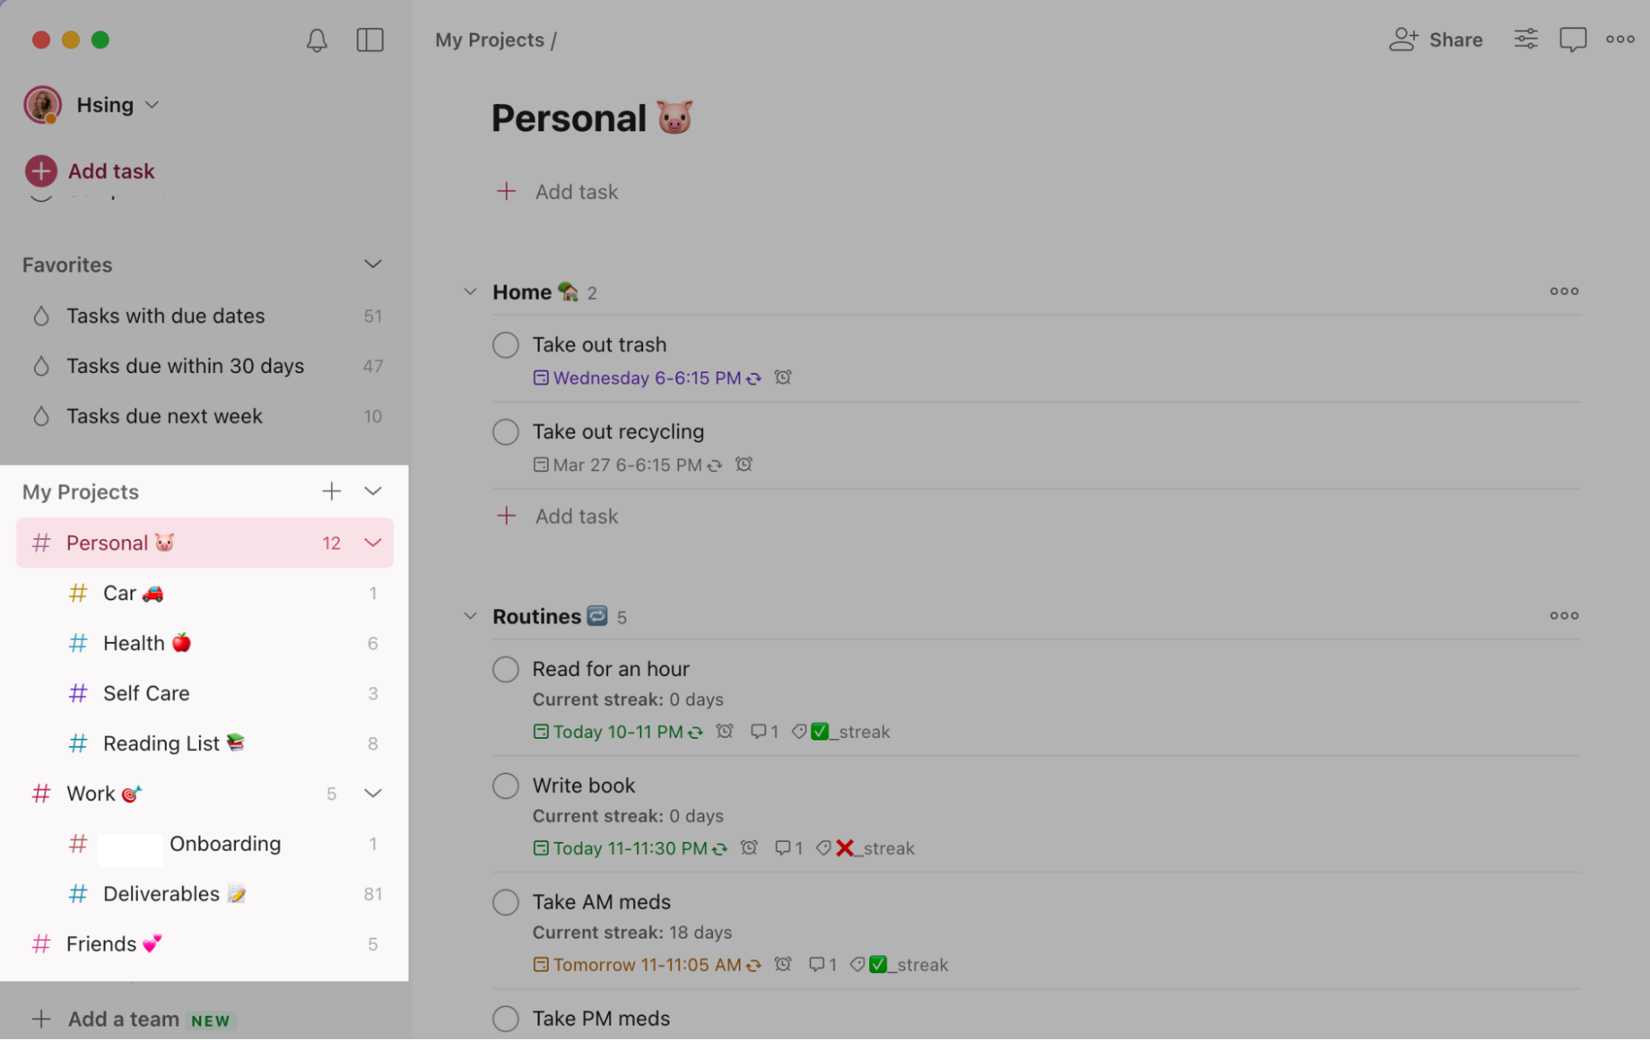The image size is (1650, 1040).
Task: Click the plus icon to add a project
Action: point(331,491)
